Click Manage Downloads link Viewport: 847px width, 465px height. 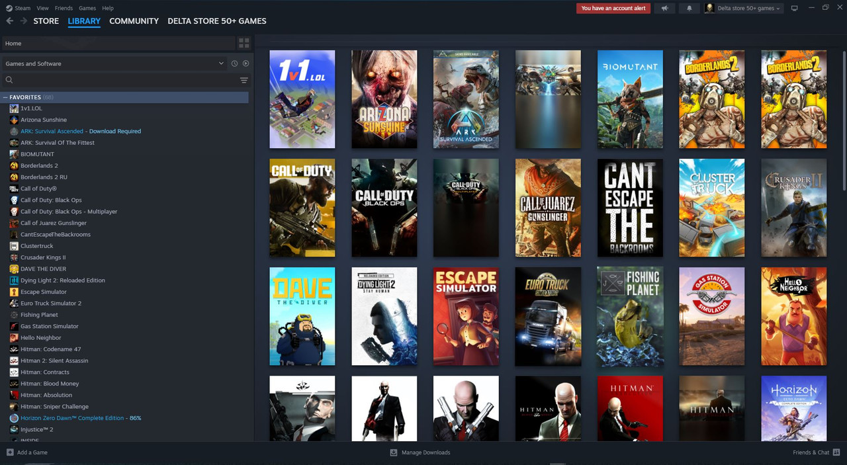tap(425, 452)
